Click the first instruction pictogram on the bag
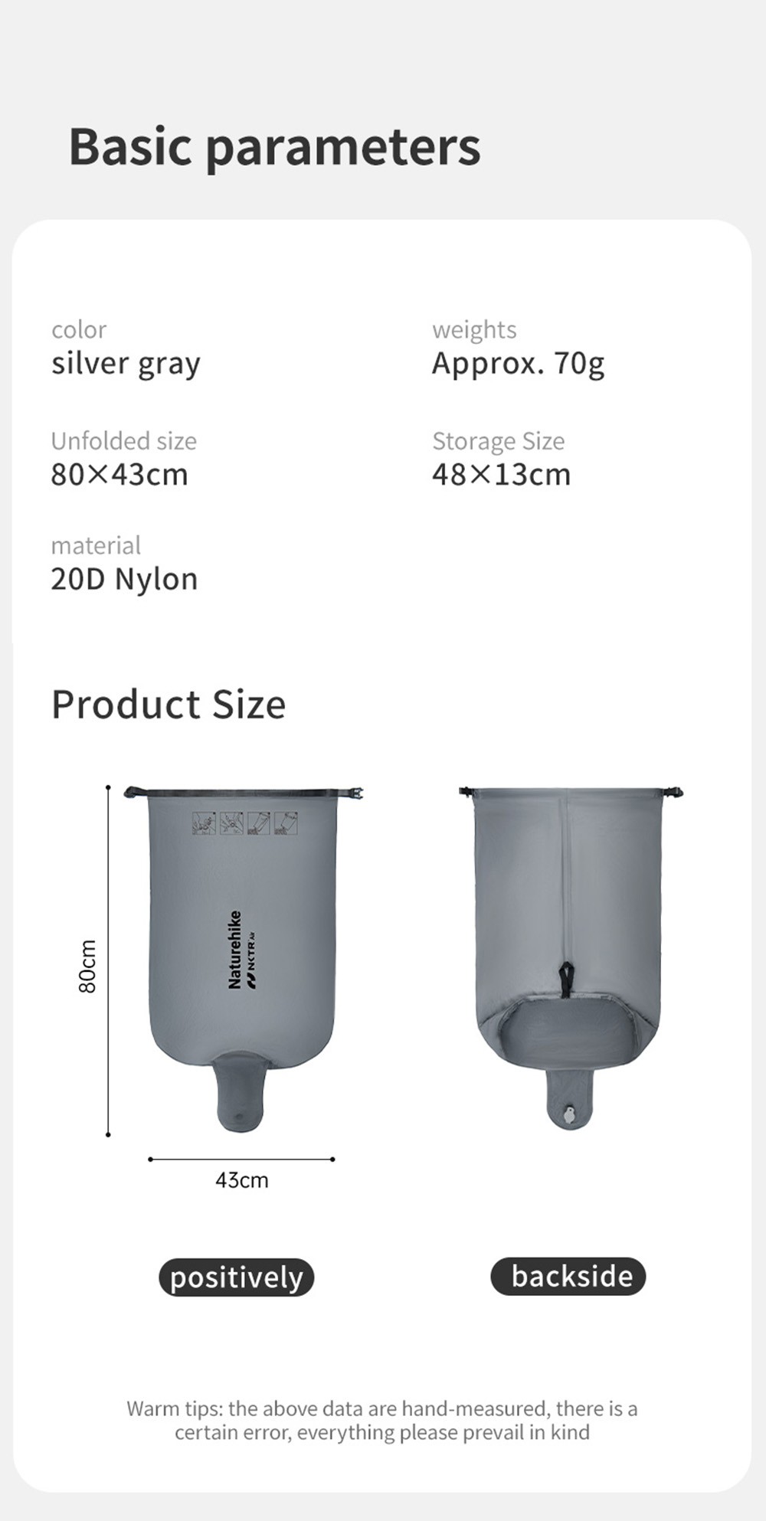Image resolution: width=766 pixels, height=1521 pixels. [x=204, y=823]
